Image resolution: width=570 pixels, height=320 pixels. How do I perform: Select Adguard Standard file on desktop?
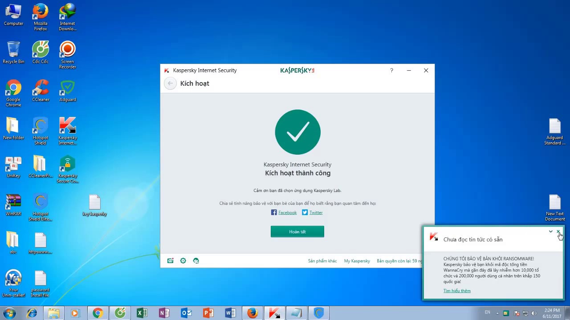pos(555,132)
